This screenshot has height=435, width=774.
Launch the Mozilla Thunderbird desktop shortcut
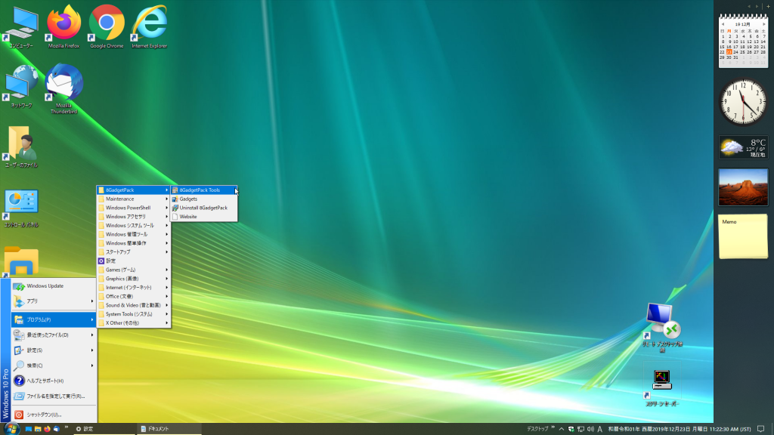(x=63, y=89)
